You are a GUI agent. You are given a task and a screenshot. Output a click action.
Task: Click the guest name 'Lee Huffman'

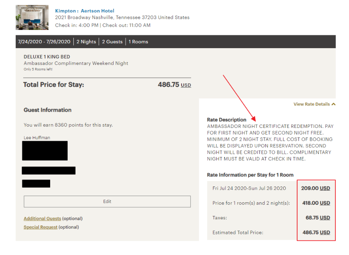(x=37, y=137)
